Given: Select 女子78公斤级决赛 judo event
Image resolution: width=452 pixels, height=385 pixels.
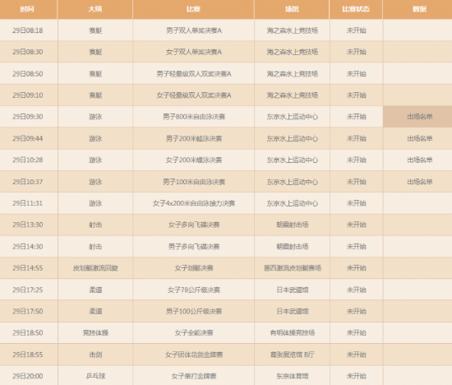Looking at the screenshot, I should (194, 290).
